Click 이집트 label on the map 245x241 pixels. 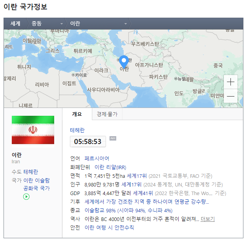(69, 83)
